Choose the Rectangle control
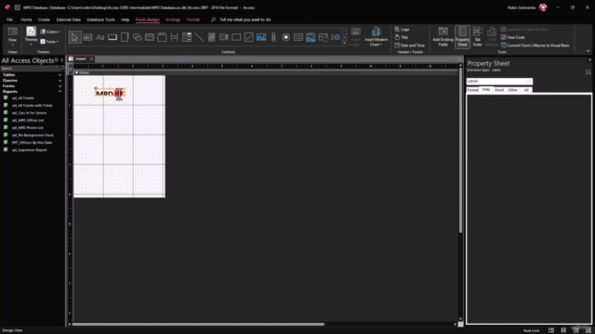 point(236,37)
